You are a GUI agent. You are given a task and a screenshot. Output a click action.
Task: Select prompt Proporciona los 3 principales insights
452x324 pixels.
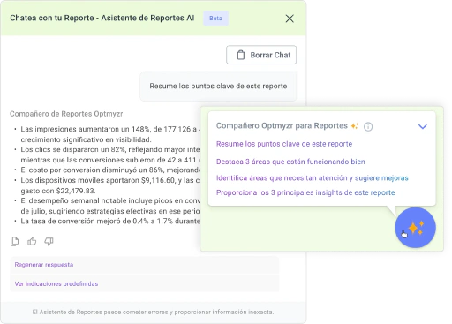pos(305,192)
